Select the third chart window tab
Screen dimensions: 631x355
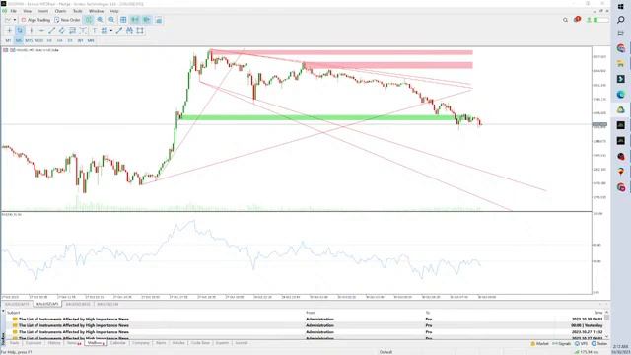pos(78,305)
